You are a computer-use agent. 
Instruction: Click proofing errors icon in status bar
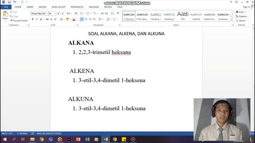point(32,133)
